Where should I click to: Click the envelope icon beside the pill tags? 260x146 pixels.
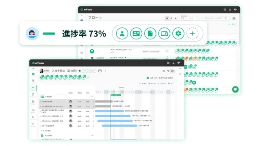(100, 71)
